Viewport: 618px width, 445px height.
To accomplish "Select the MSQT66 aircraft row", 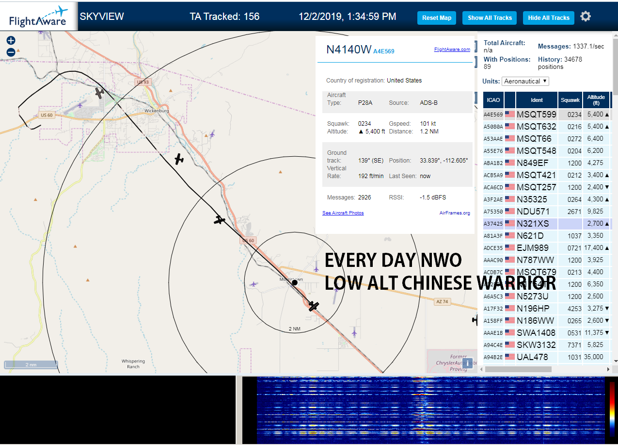I will (x=547, y=139).
